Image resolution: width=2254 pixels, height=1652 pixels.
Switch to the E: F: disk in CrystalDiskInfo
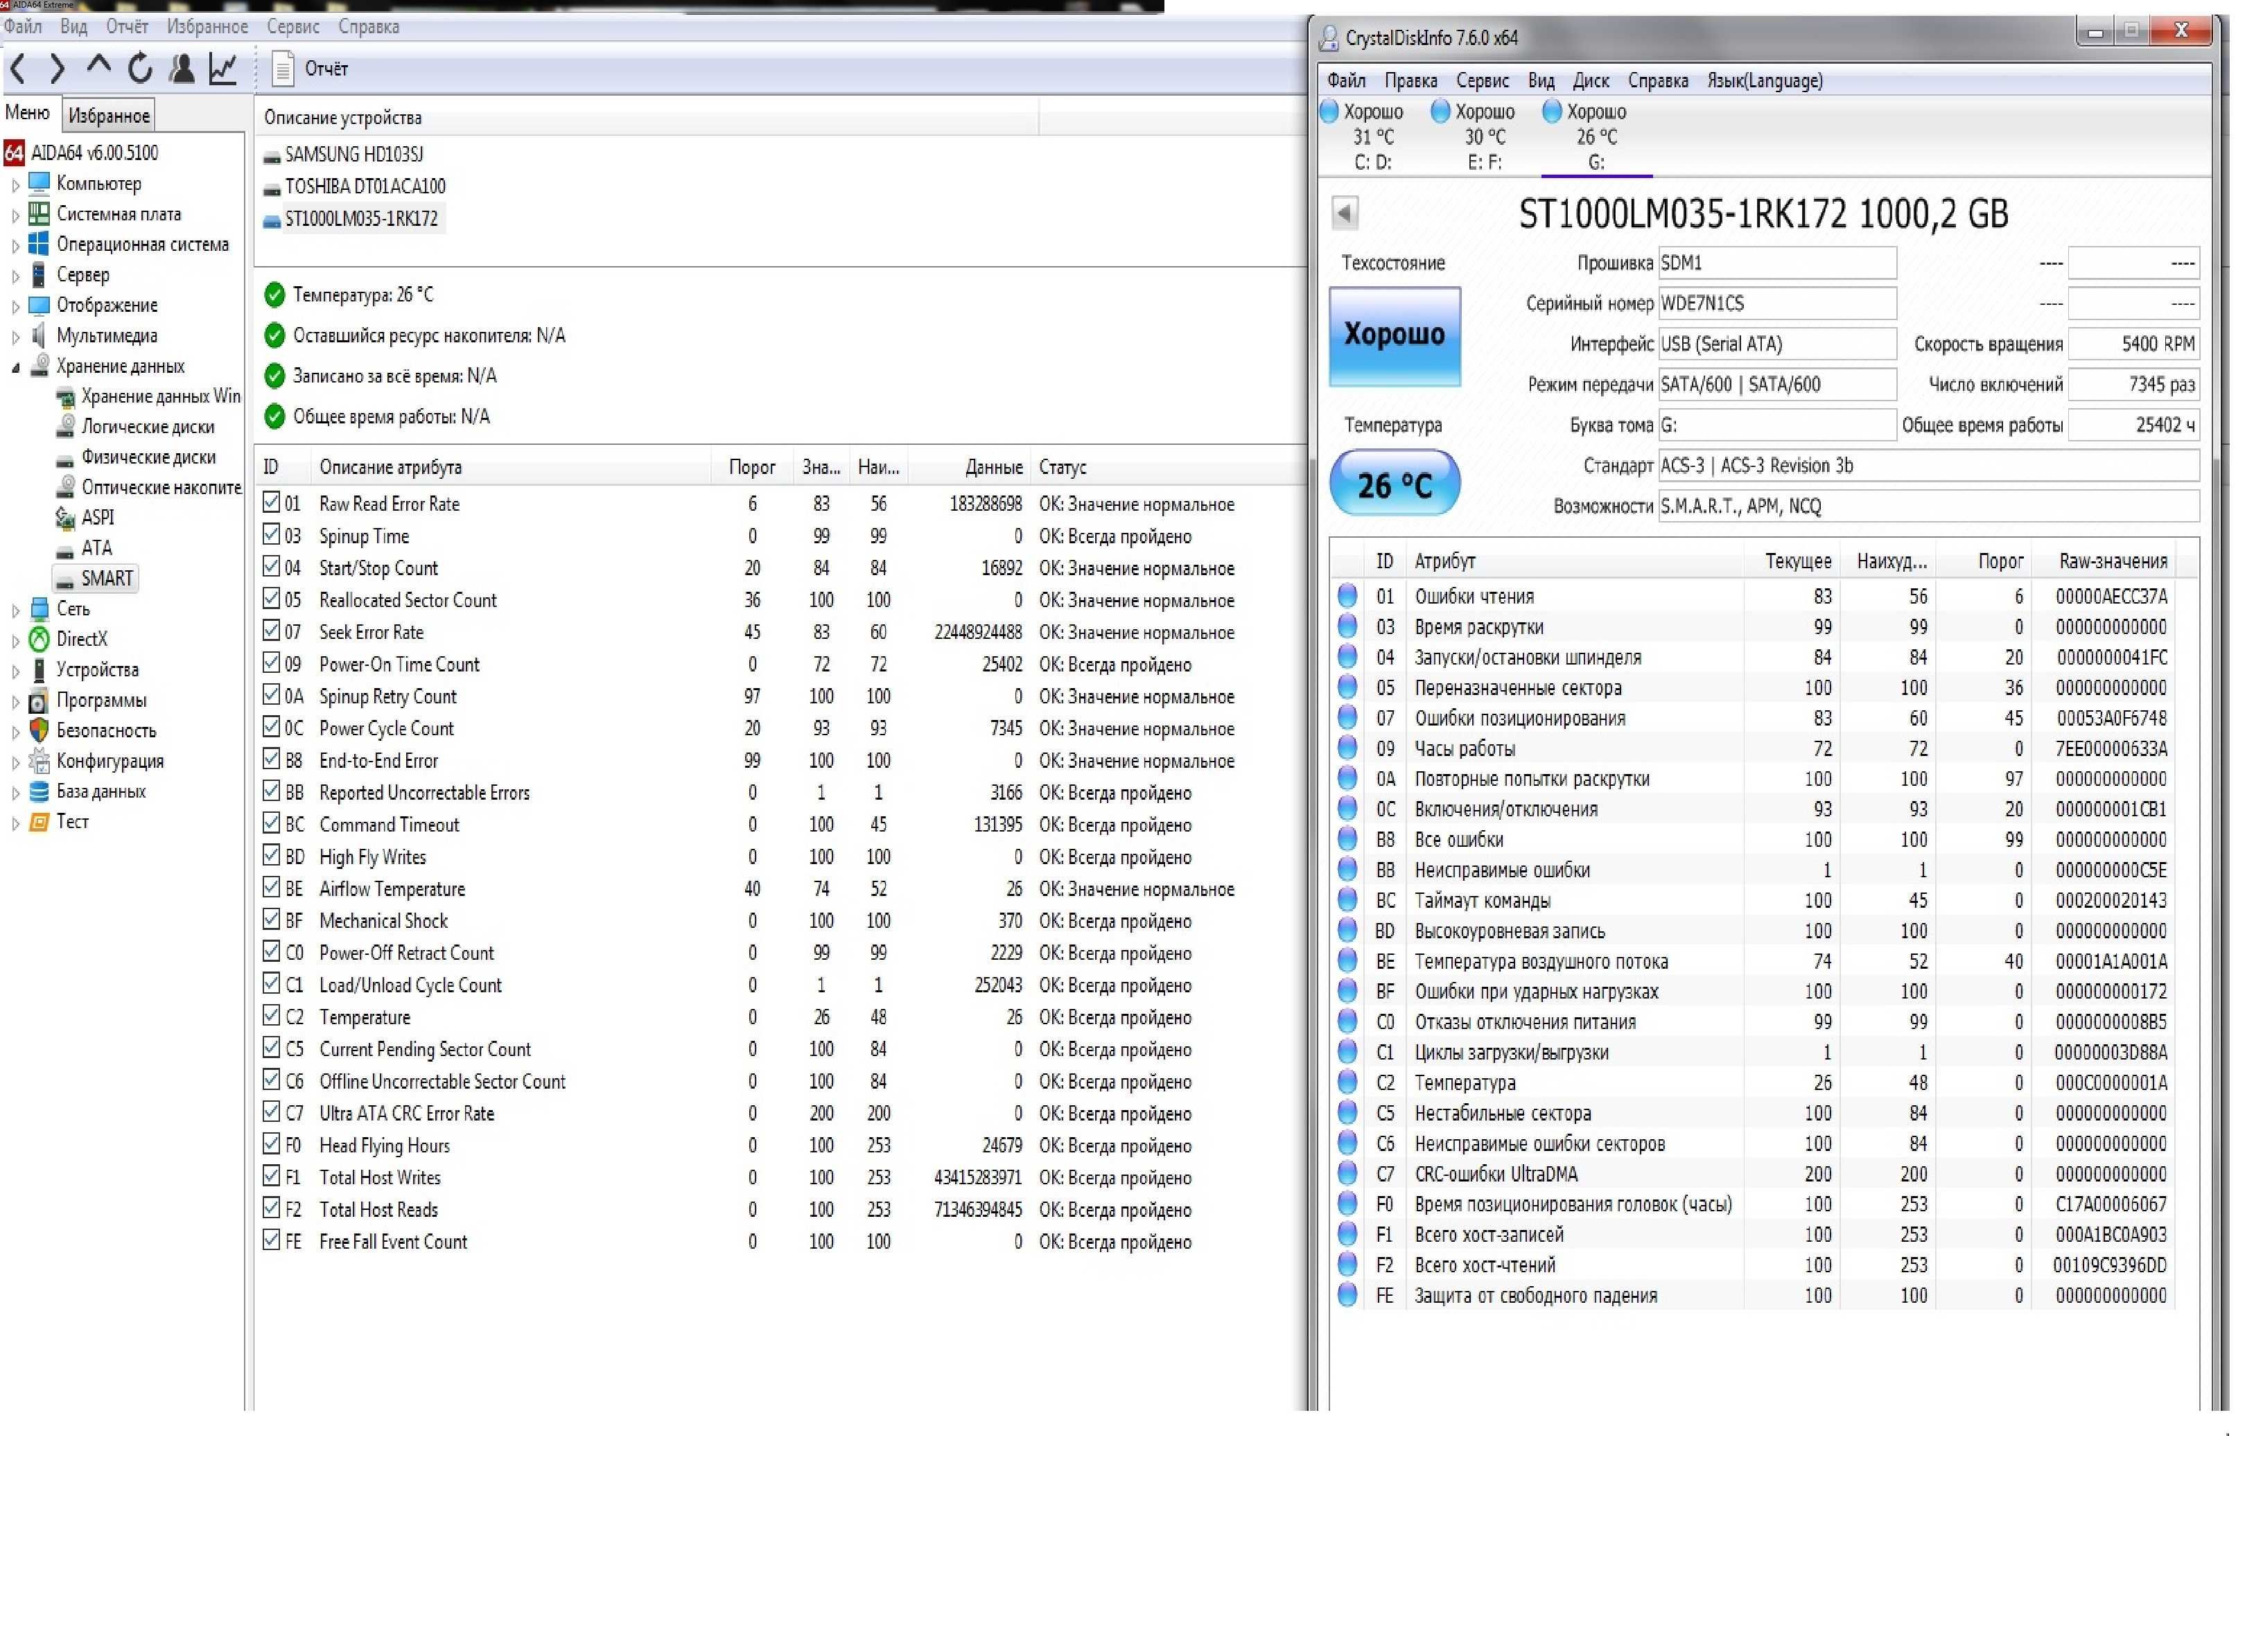[x=1484, y=137]
